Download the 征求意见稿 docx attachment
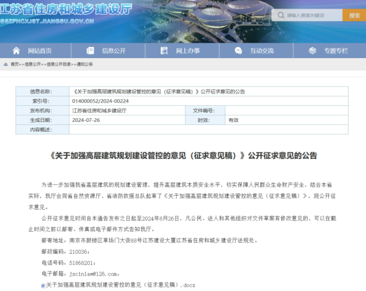Viewport: 366px width, 291px height. tap(120, 285)
